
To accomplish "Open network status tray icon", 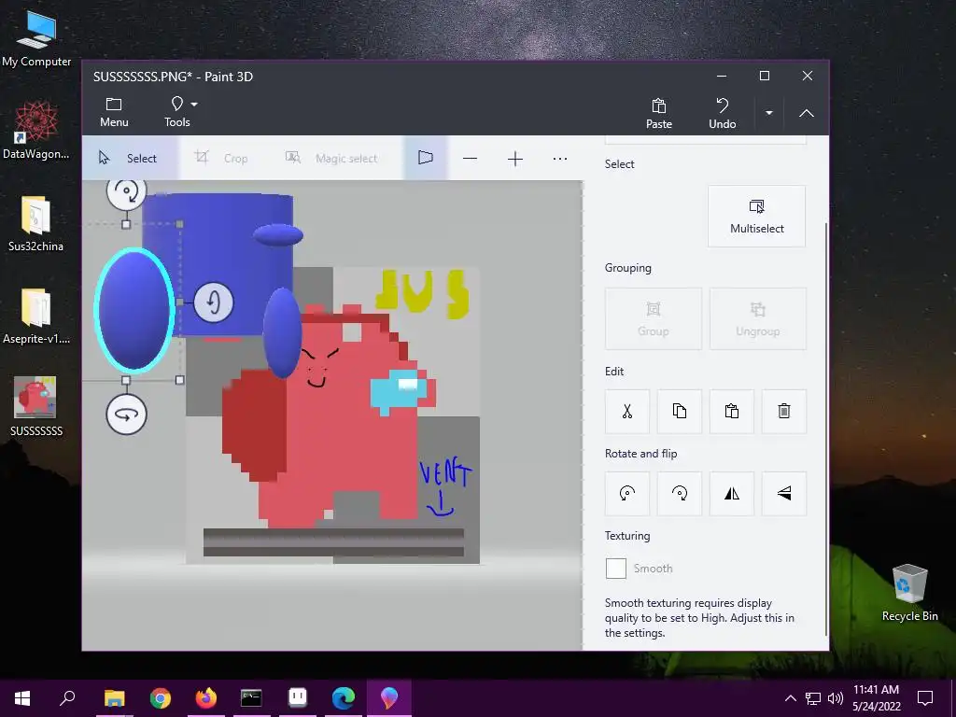I will tap(813, 698).
